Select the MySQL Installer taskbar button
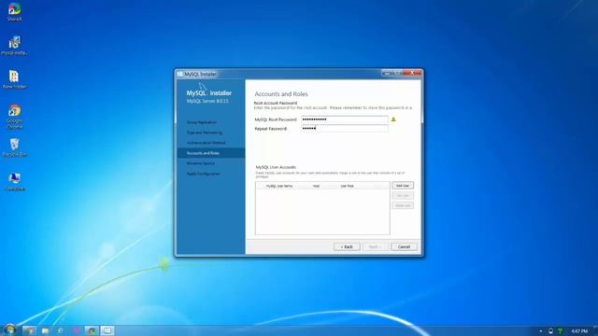Screen dimensions: 598x336 (107, 330)
